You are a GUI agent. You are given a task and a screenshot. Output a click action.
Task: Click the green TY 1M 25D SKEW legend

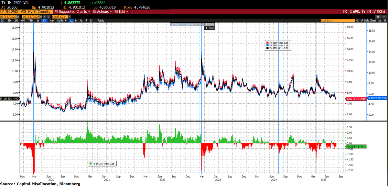pyautogui.click(x=102, y=164)
